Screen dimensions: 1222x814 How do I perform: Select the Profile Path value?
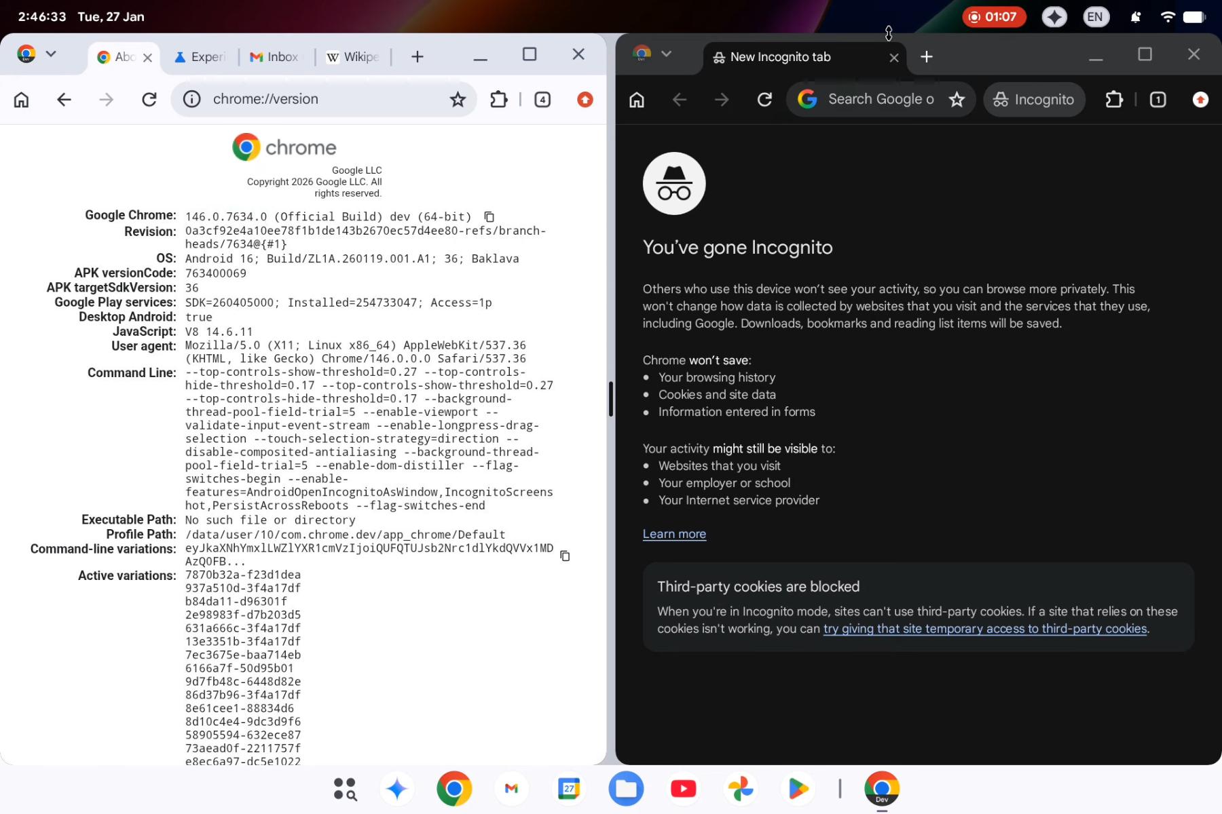click(x=346, y=535)
